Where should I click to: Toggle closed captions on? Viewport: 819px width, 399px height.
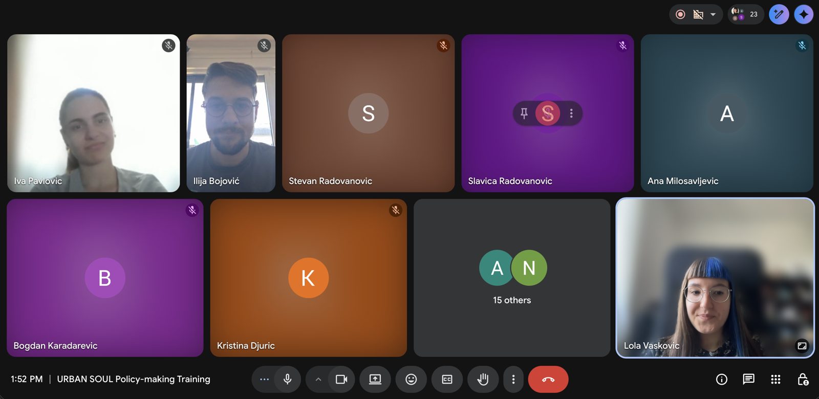click(447, 379)
